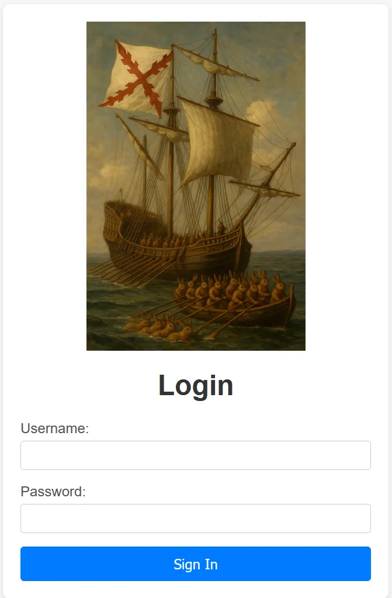Viewport: 392px width, 598px height.
Task: Click the furled lateen sail on rear mast
Action: pos(138,147)
